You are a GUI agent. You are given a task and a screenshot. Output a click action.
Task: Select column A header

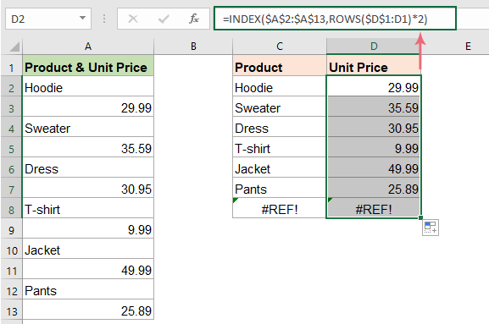88,47
